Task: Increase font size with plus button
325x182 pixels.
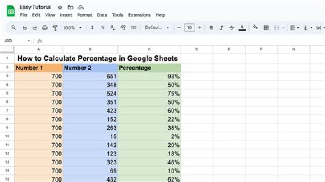Action: tap(200, 27)
